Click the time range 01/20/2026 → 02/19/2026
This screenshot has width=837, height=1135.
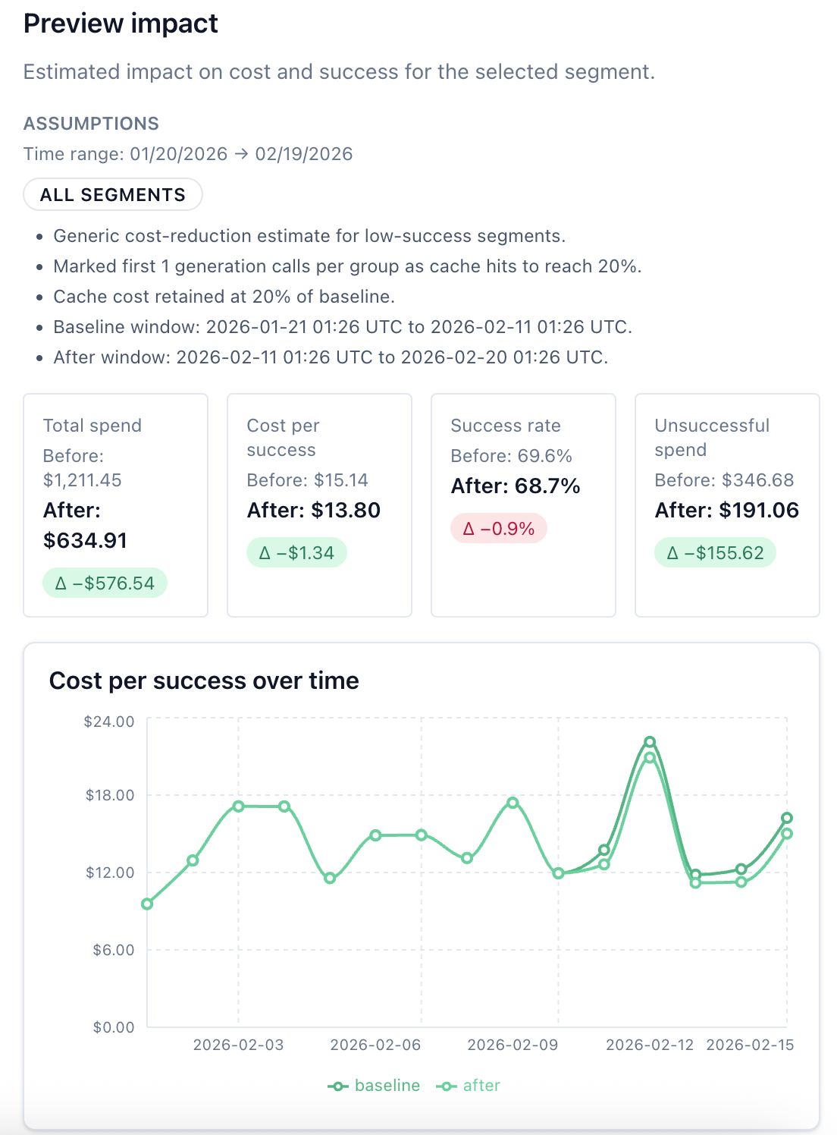coord(188,154)
